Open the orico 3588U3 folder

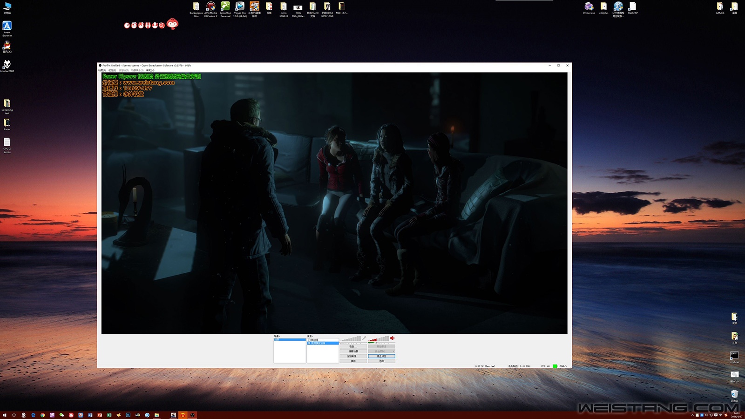tap(284, 9)
